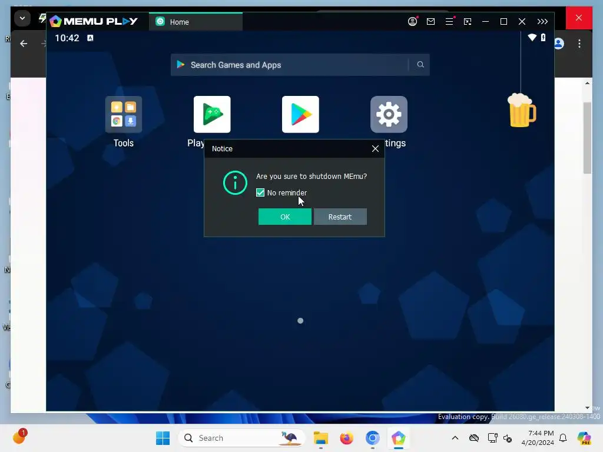The height and width of the screenshot is (452, 603).
Task: Click the MEmu Play taskbar icon
Action: [x=399, y=438]
